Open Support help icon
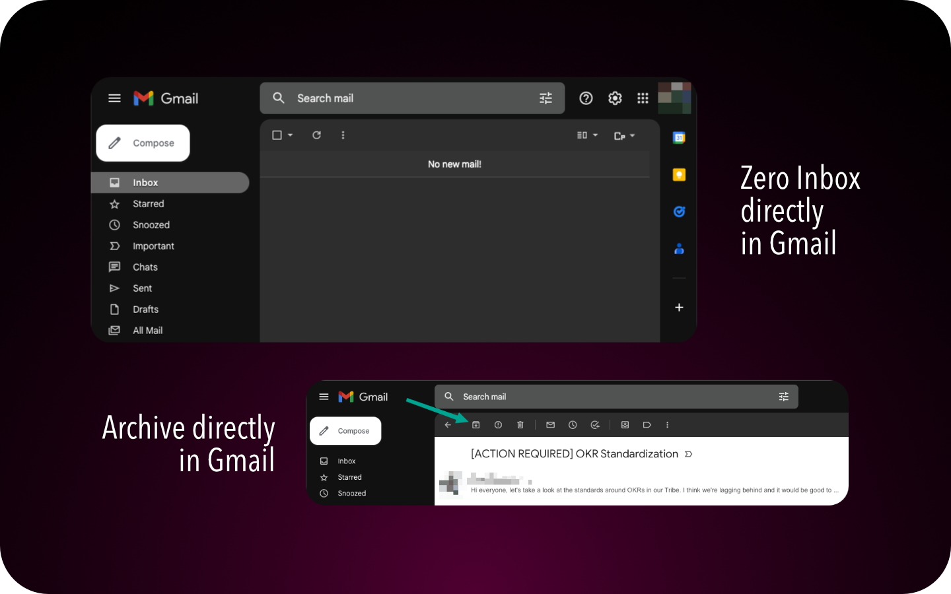This screenshot has height=594, width=951. [x=586, y=98]
